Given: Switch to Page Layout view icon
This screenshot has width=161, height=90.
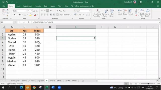Looking at the screenshot, I should tap(131, 83).
